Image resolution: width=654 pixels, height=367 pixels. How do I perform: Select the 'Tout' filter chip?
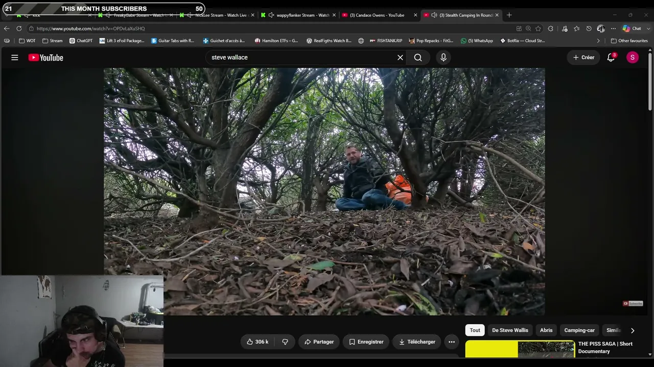point(475,330)
